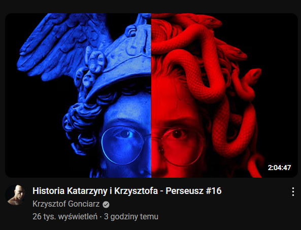Click '26 tys. wyświetleń' view count text

click(65, 217)
